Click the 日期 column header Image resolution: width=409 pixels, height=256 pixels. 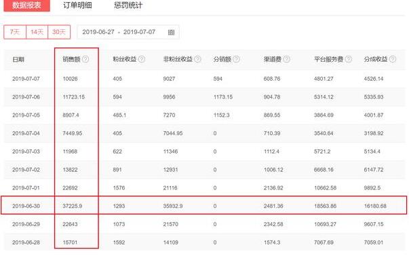(x=18, y=60)
